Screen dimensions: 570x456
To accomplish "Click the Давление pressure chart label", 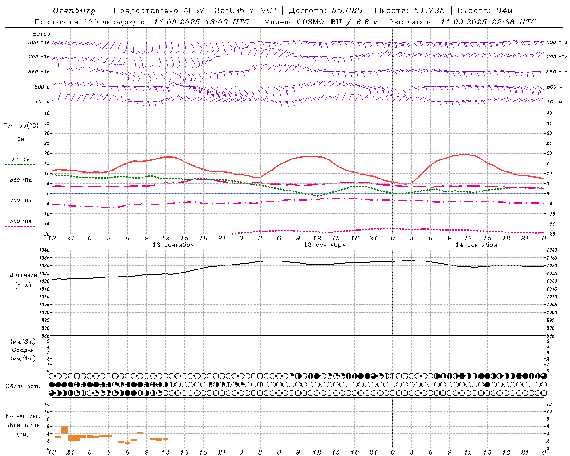I will 23,275.
